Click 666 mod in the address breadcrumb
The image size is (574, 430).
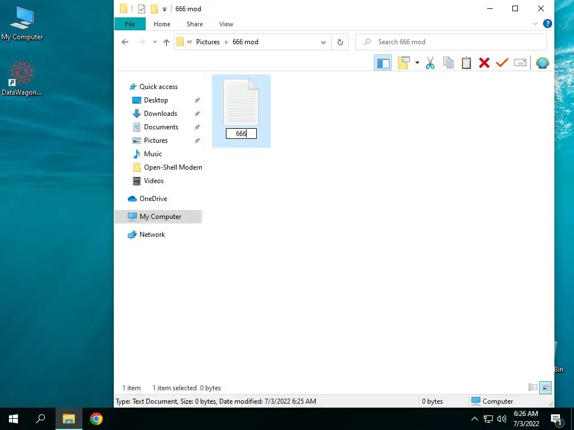pos(246,42)
